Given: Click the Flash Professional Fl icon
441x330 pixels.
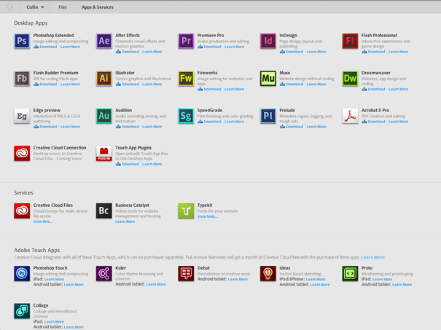Looking at the screenshot, I should pos(350,41).
